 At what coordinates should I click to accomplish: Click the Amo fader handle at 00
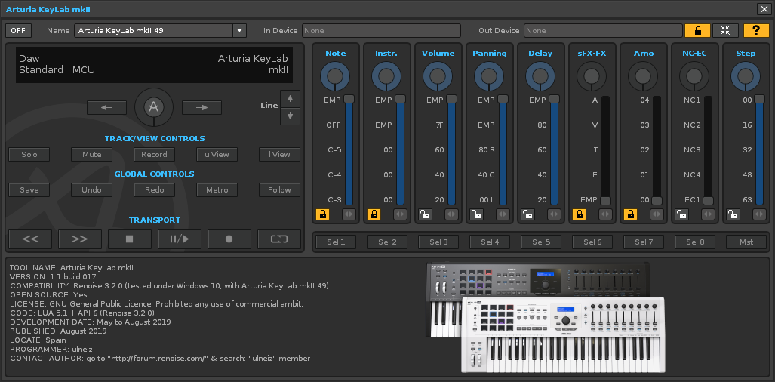tap(657, 201)
